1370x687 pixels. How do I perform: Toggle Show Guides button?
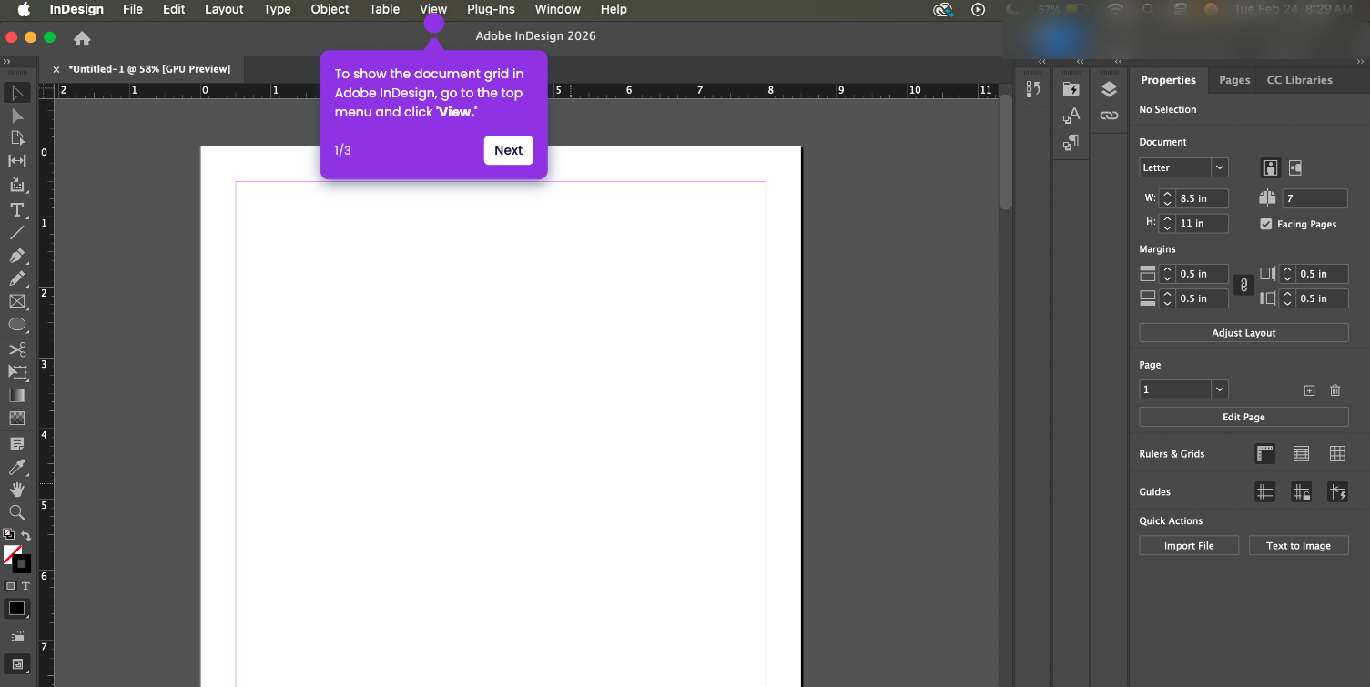click(1264, 492)
